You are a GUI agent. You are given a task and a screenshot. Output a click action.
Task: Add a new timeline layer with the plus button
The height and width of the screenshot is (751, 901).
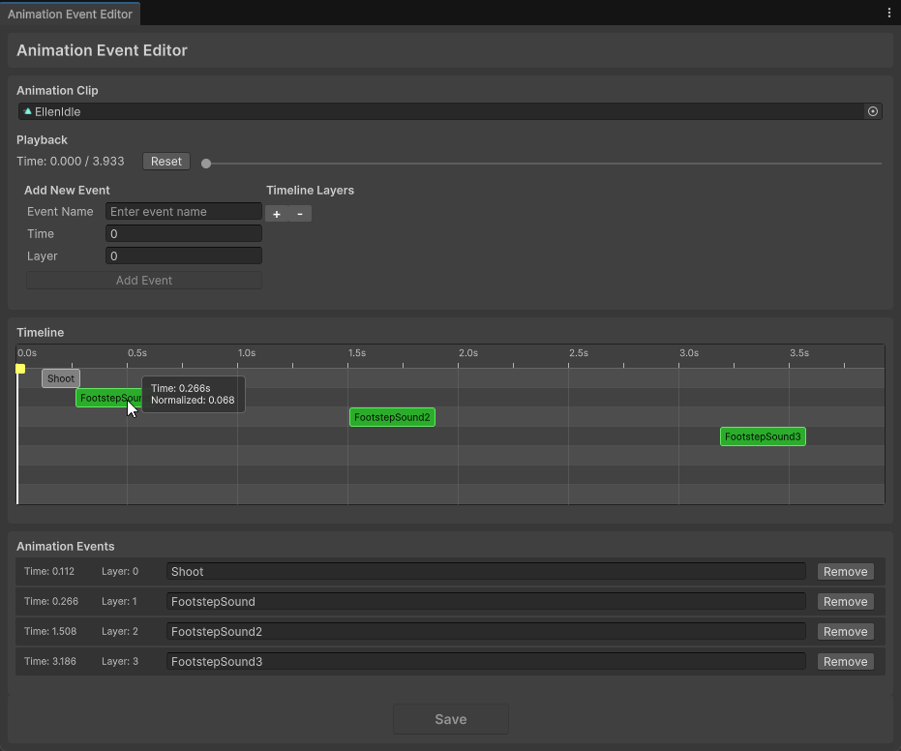click(277, 212)
